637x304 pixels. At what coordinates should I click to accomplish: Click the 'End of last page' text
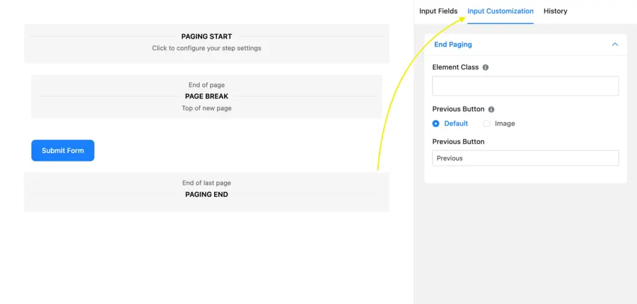point(207,183)
